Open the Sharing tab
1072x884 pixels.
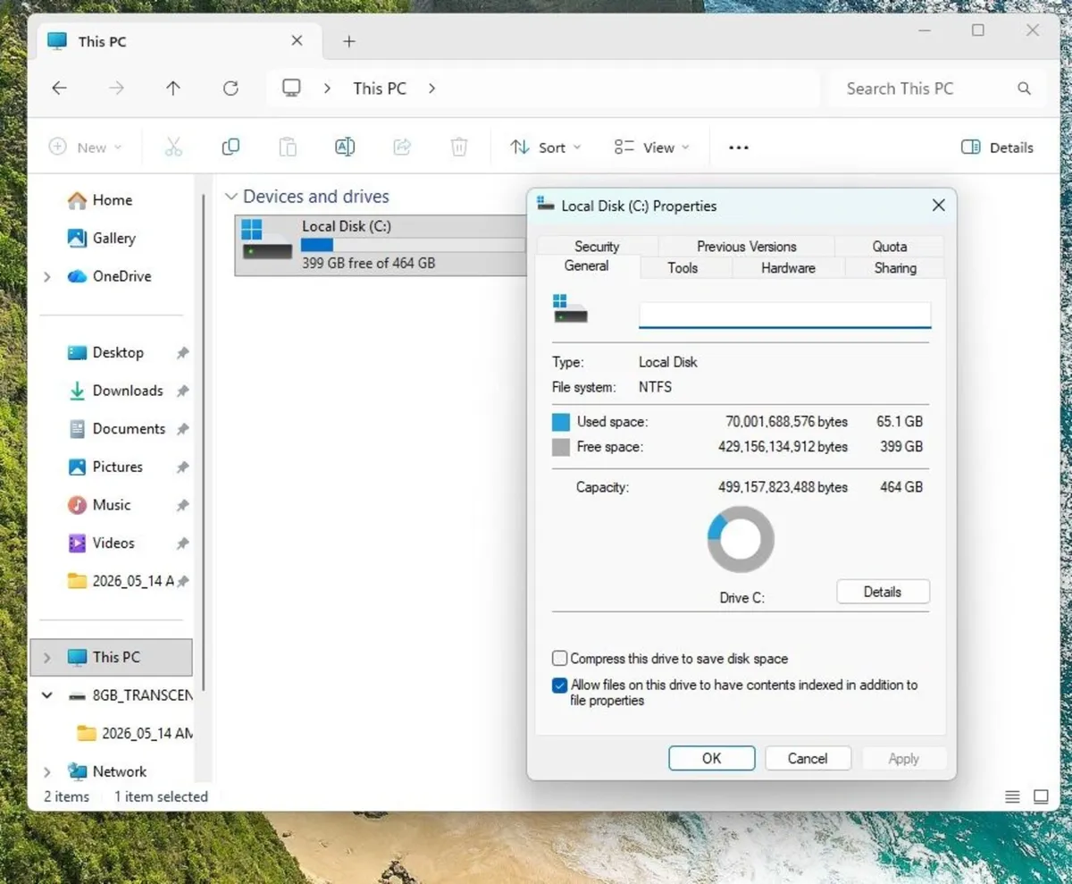[x=895, y=267]
